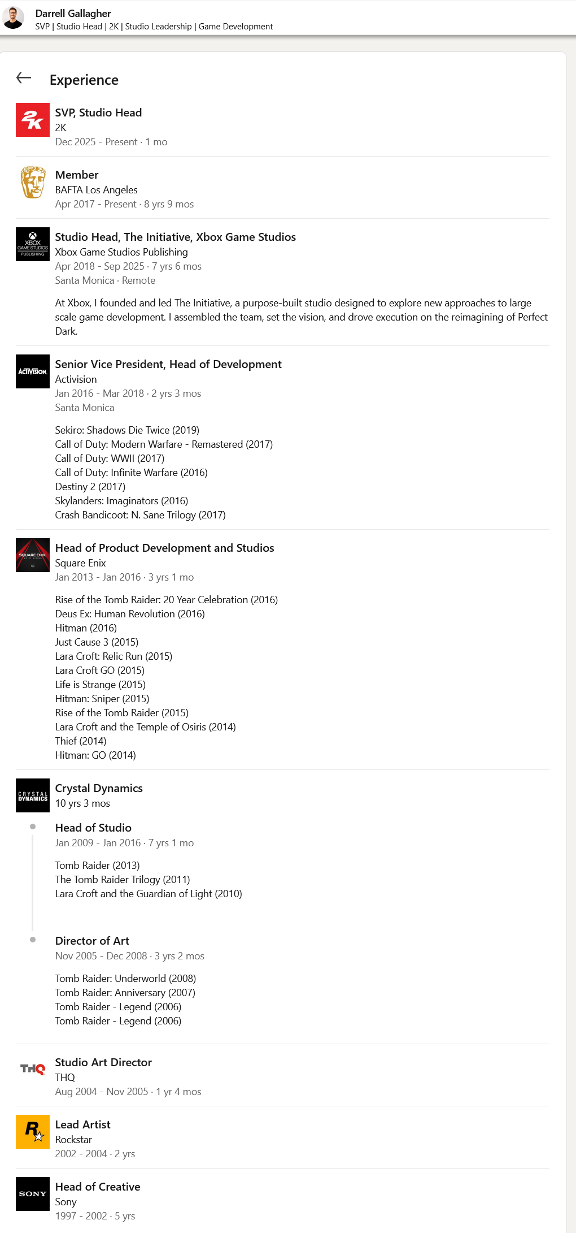Open the Square Enix logo

(33, 555)
